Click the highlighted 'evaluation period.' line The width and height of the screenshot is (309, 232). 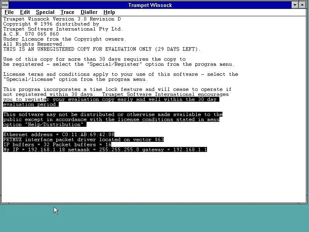click(x=31, y=104)
